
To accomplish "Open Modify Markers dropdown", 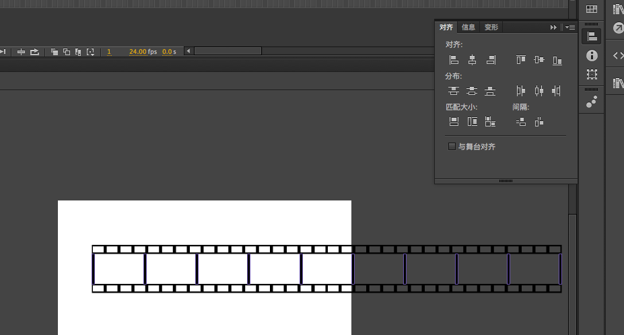I will click(x=90, y=52).
